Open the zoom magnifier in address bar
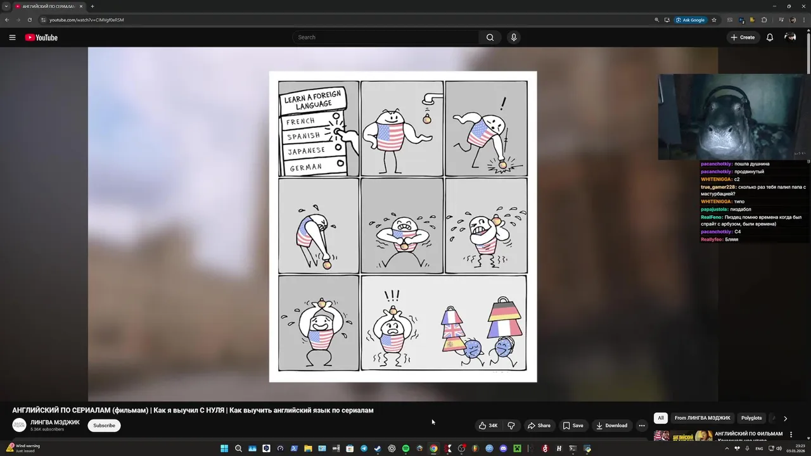 click(x=657, y=20)
